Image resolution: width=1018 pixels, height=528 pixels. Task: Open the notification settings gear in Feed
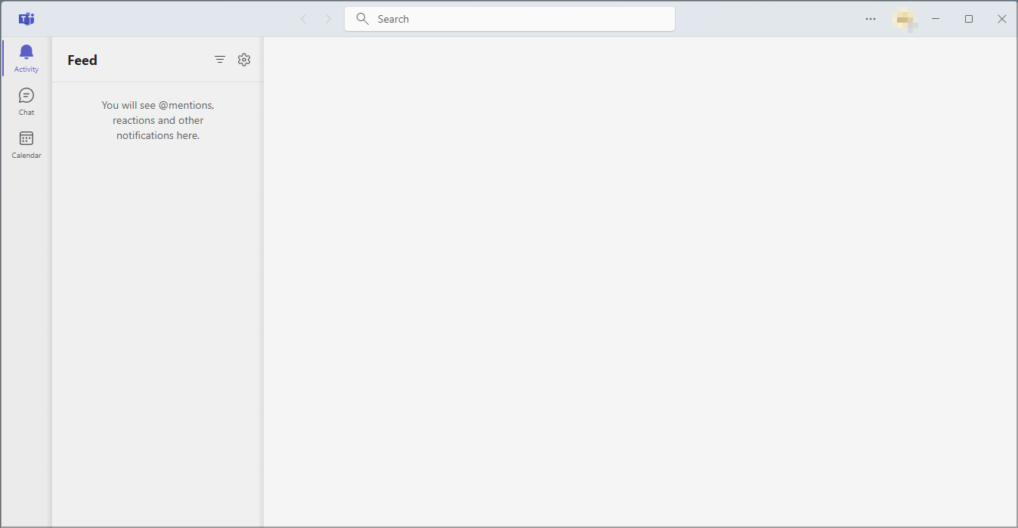pyautogui.click(x=243, y=59)
